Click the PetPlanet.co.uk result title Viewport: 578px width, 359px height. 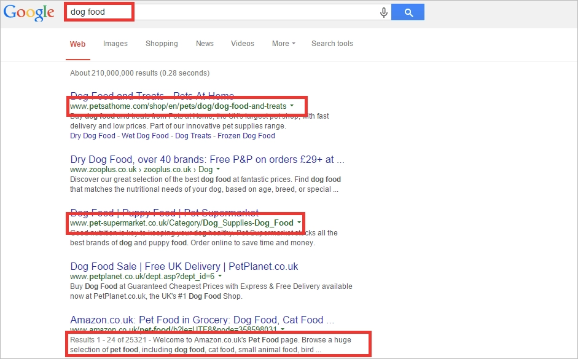point(184,266)
